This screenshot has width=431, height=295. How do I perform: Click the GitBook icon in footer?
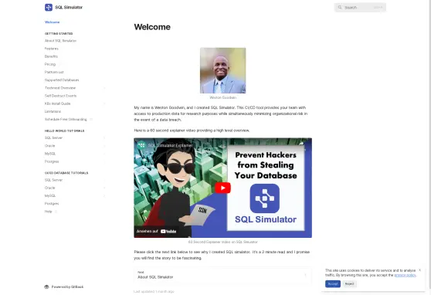tap(46, 287)
